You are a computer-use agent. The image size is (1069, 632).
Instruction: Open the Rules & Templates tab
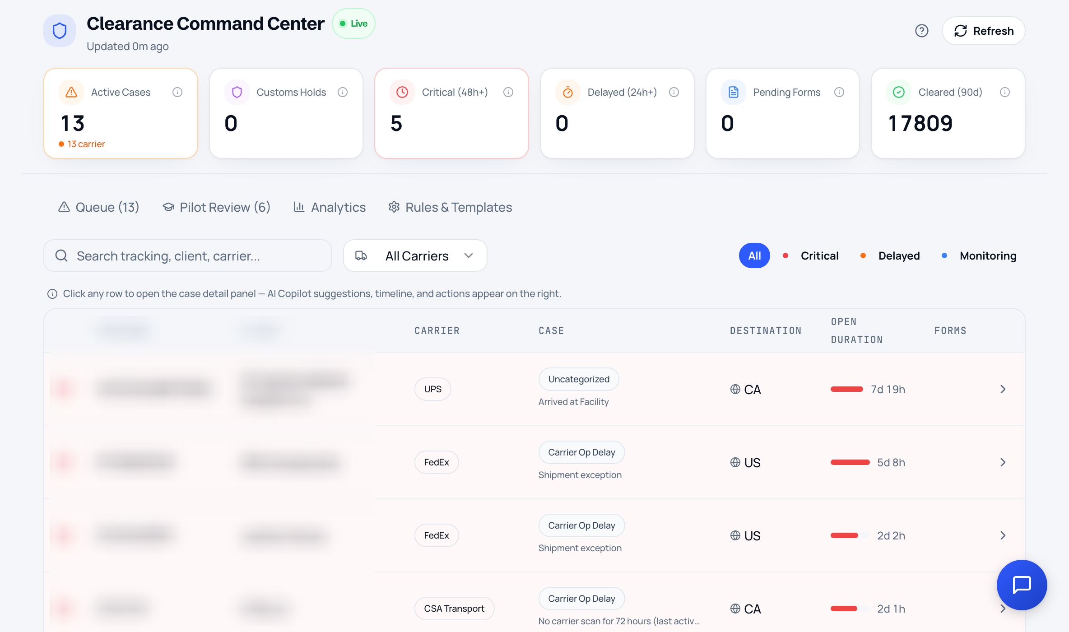click(450, 207)
